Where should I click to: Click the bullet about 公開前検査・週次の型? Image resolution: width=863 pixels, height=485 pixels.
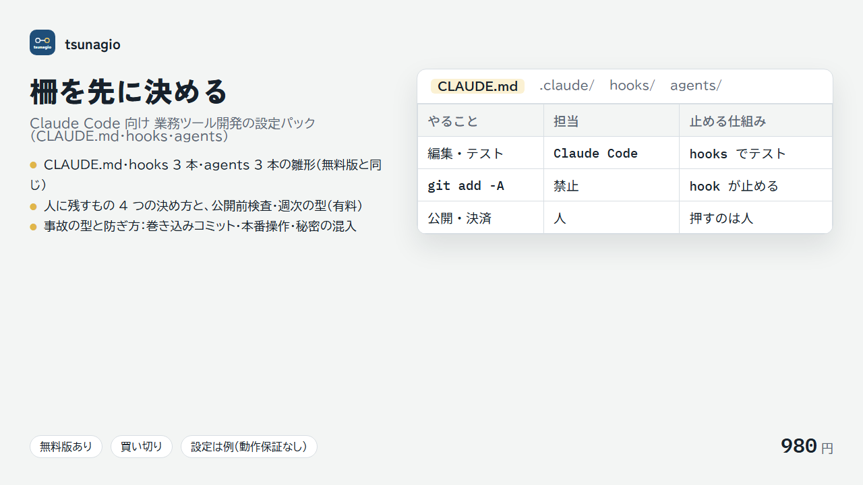click(x=197, y=205)
